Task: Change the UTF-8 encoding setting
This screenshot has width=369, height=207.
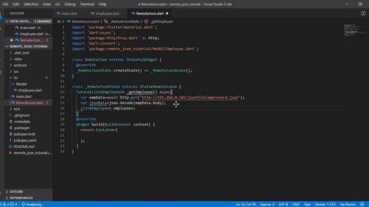Action: pos(283,204)
